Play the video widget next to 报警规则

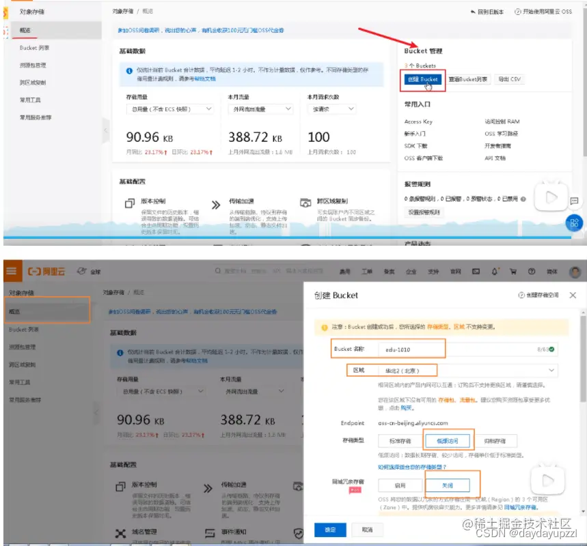point(551,197)
